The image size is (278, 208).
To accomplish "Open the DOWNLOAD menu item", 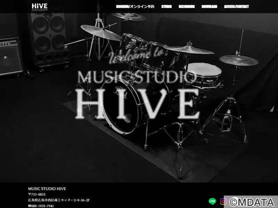I will tap(210, 7).
